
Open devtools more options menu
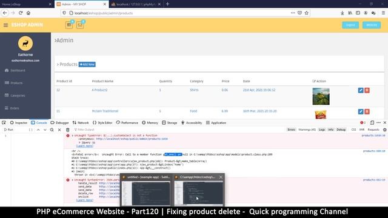tap(378, 122)
